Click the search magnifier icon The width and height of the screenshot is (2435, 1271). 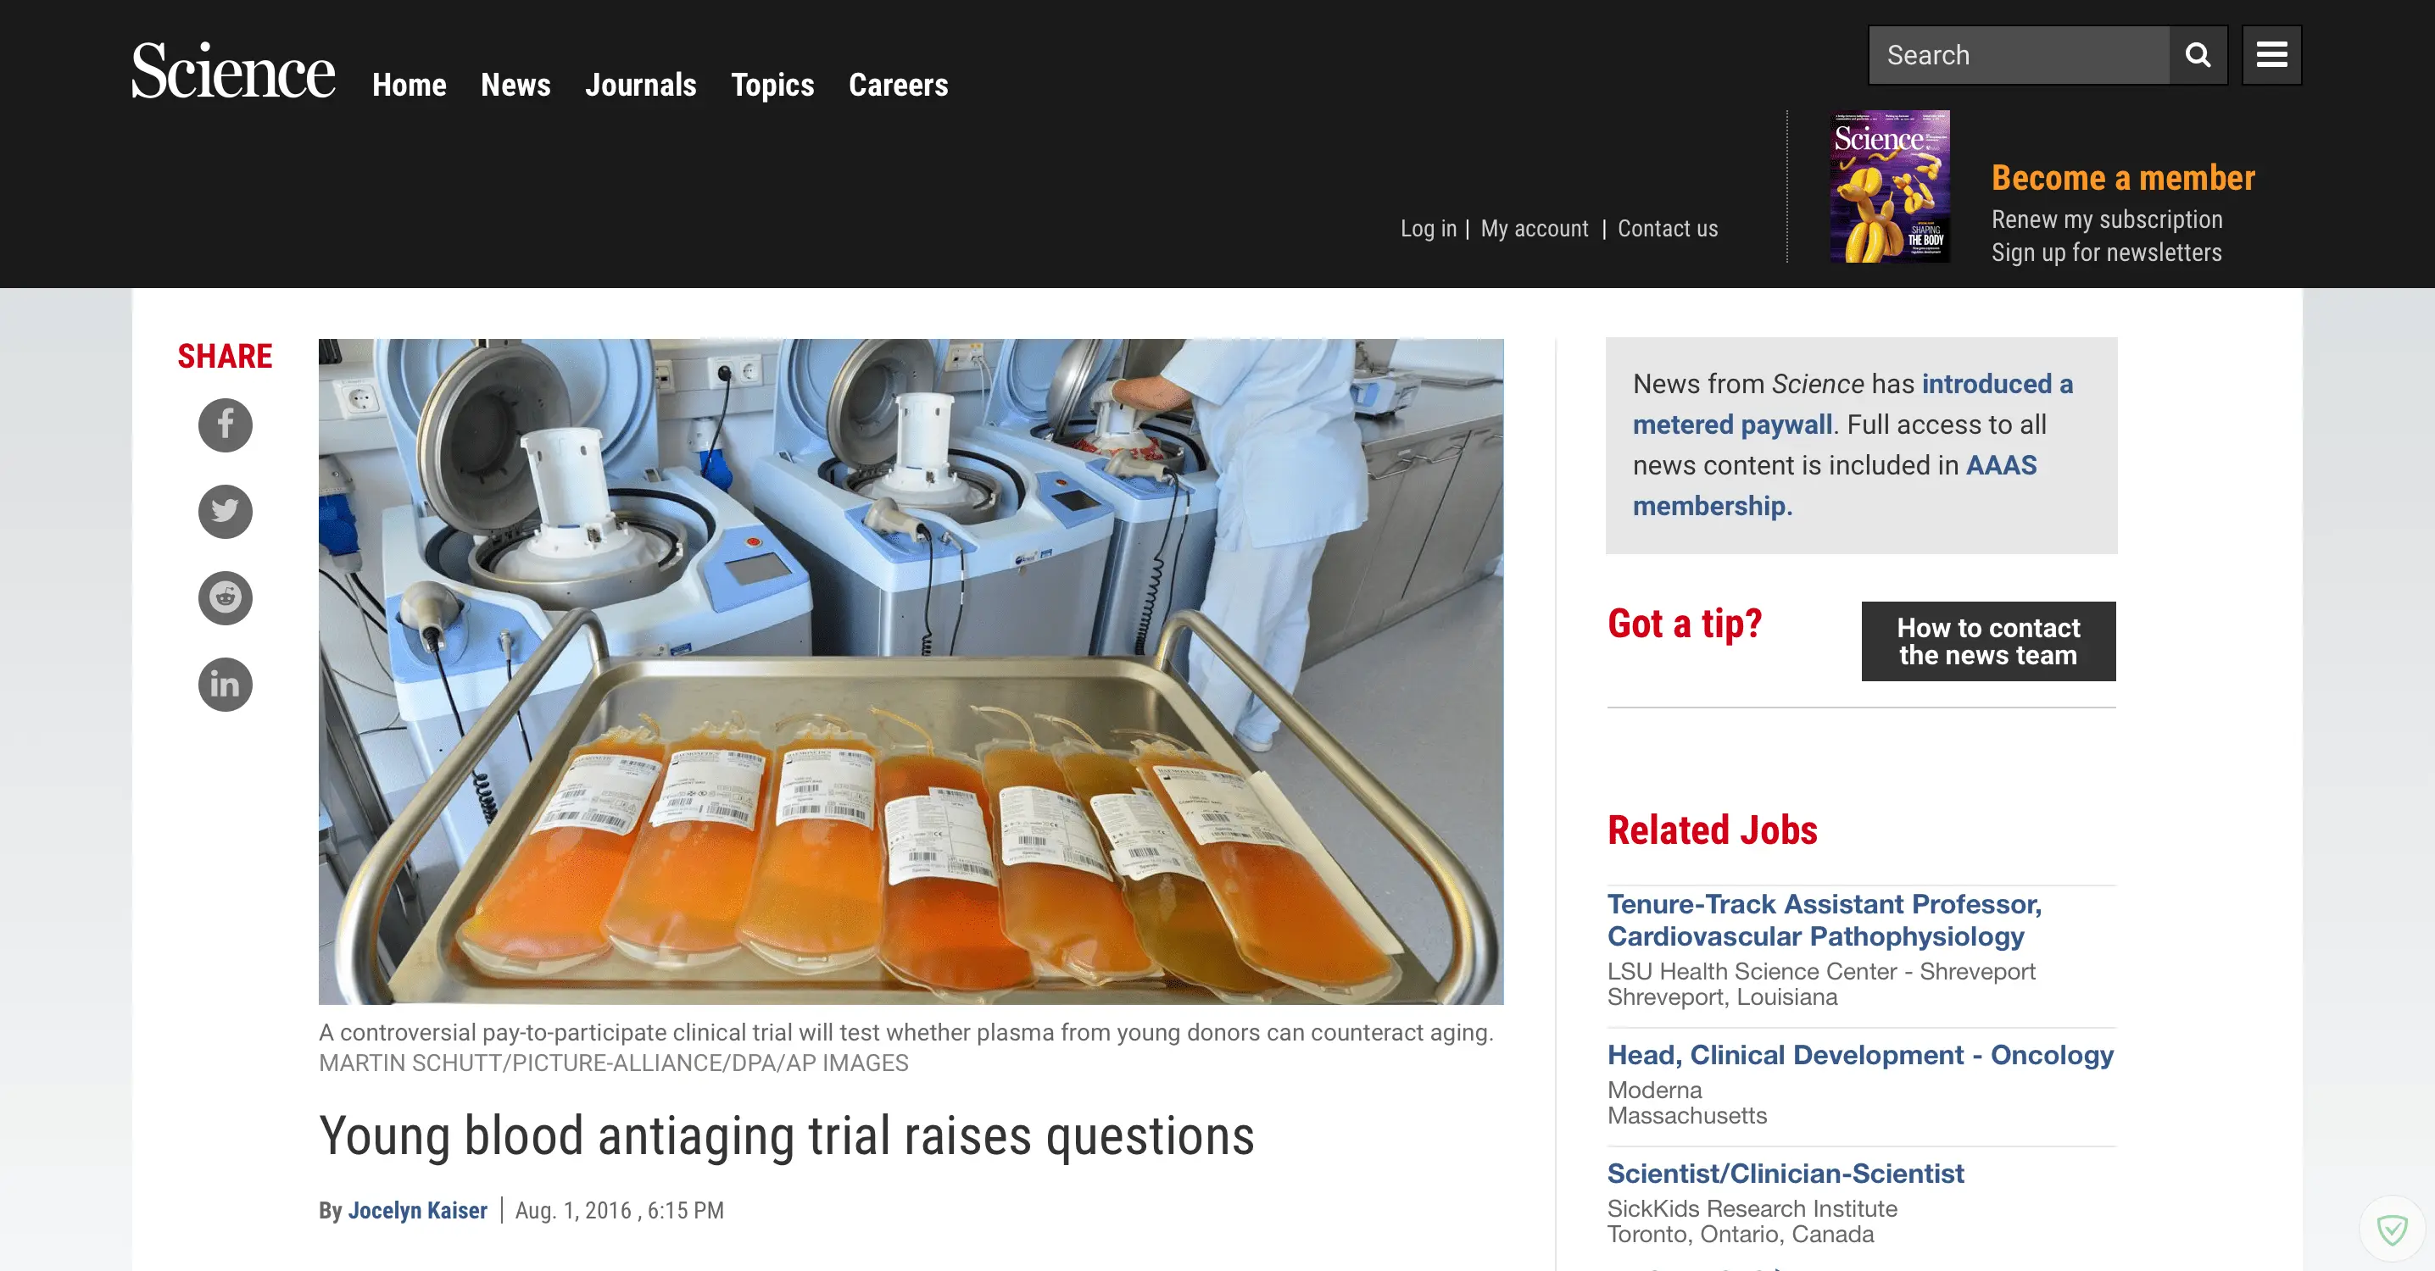pos(2198,55)
